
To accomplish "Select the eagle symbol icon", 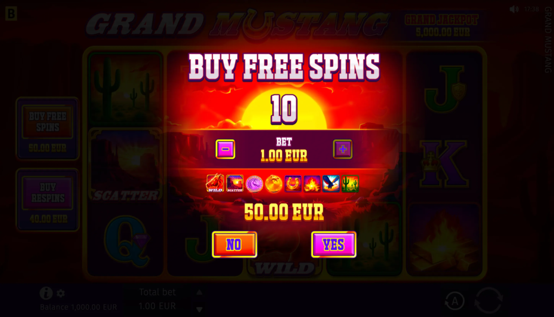I will 331,184.
